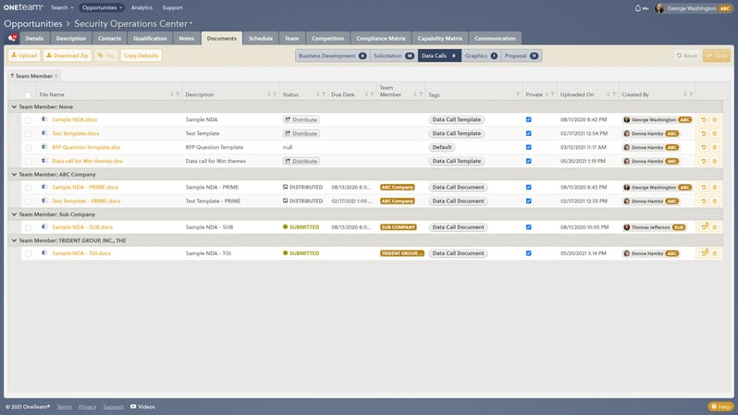Click Distribute button for Sample NDA.docx
The image size is (738, 415).
(x=301, y=120)
